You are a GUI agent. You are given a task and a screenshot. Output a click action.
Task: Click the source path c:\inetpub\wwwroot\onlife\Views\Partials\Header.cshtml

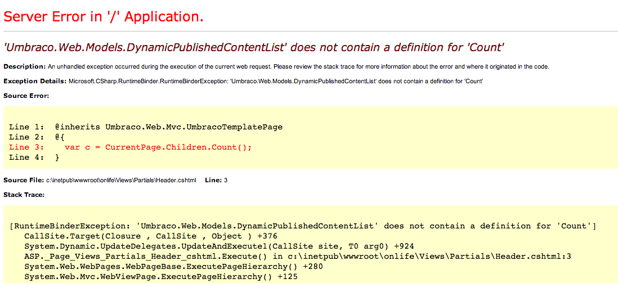point(120,181)
